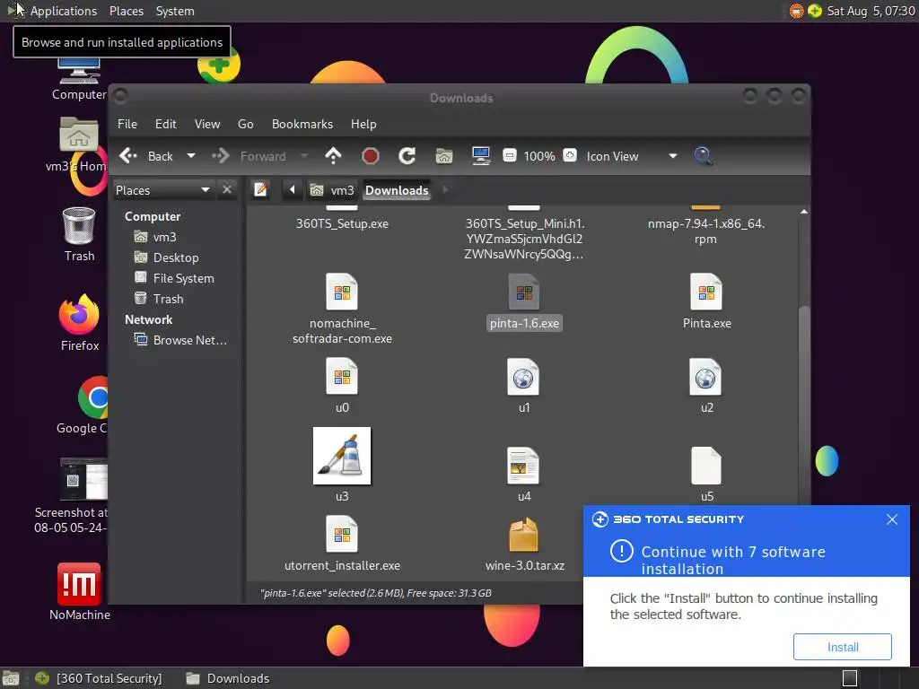Image resolution: width=919 pixels, height=689 pixels.
Task: Open the Edit menu
Action: [166, 124]
